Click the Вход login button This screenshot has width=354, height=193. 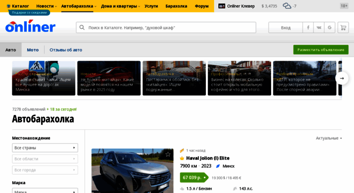click(x=286, y=27)
